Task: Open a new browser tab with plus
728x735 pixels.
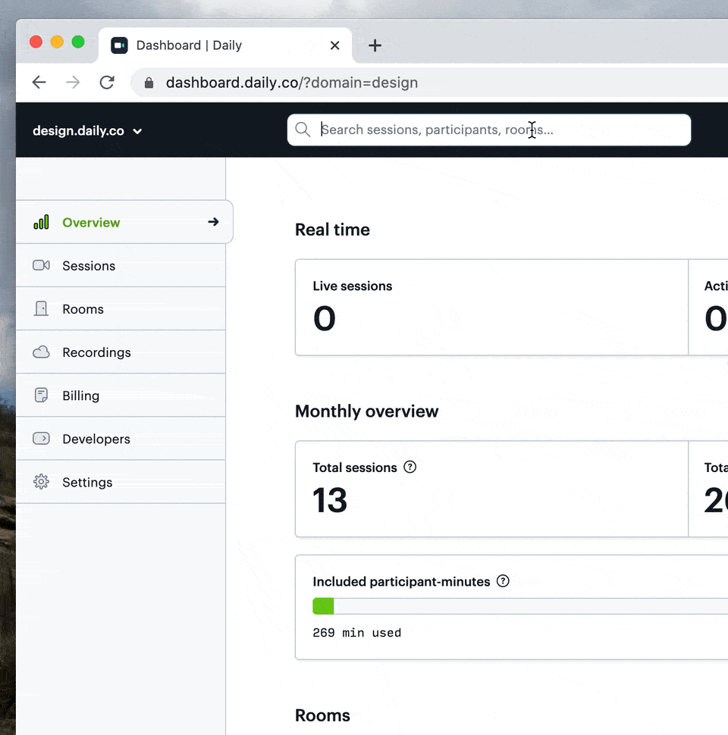Action: [375, 45]
